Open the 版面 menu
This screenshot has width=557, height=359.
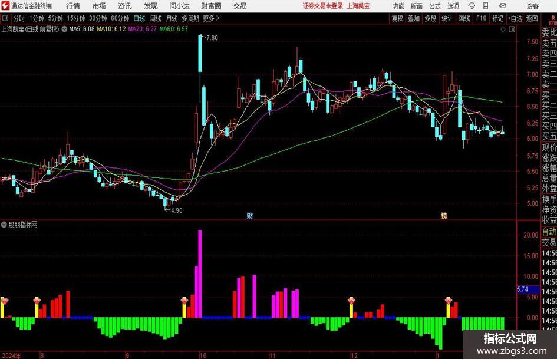417,6
